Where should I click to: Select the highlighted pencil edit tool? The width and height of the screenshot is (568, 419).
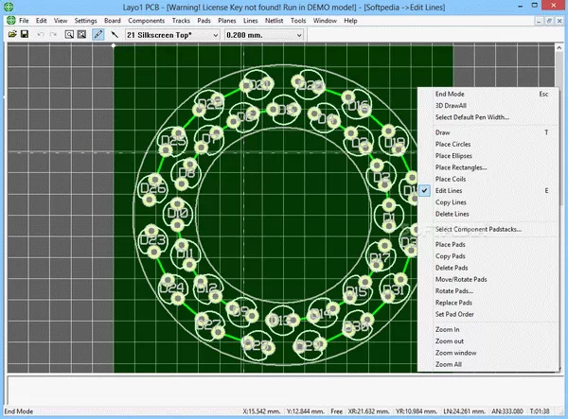(98, 34)
